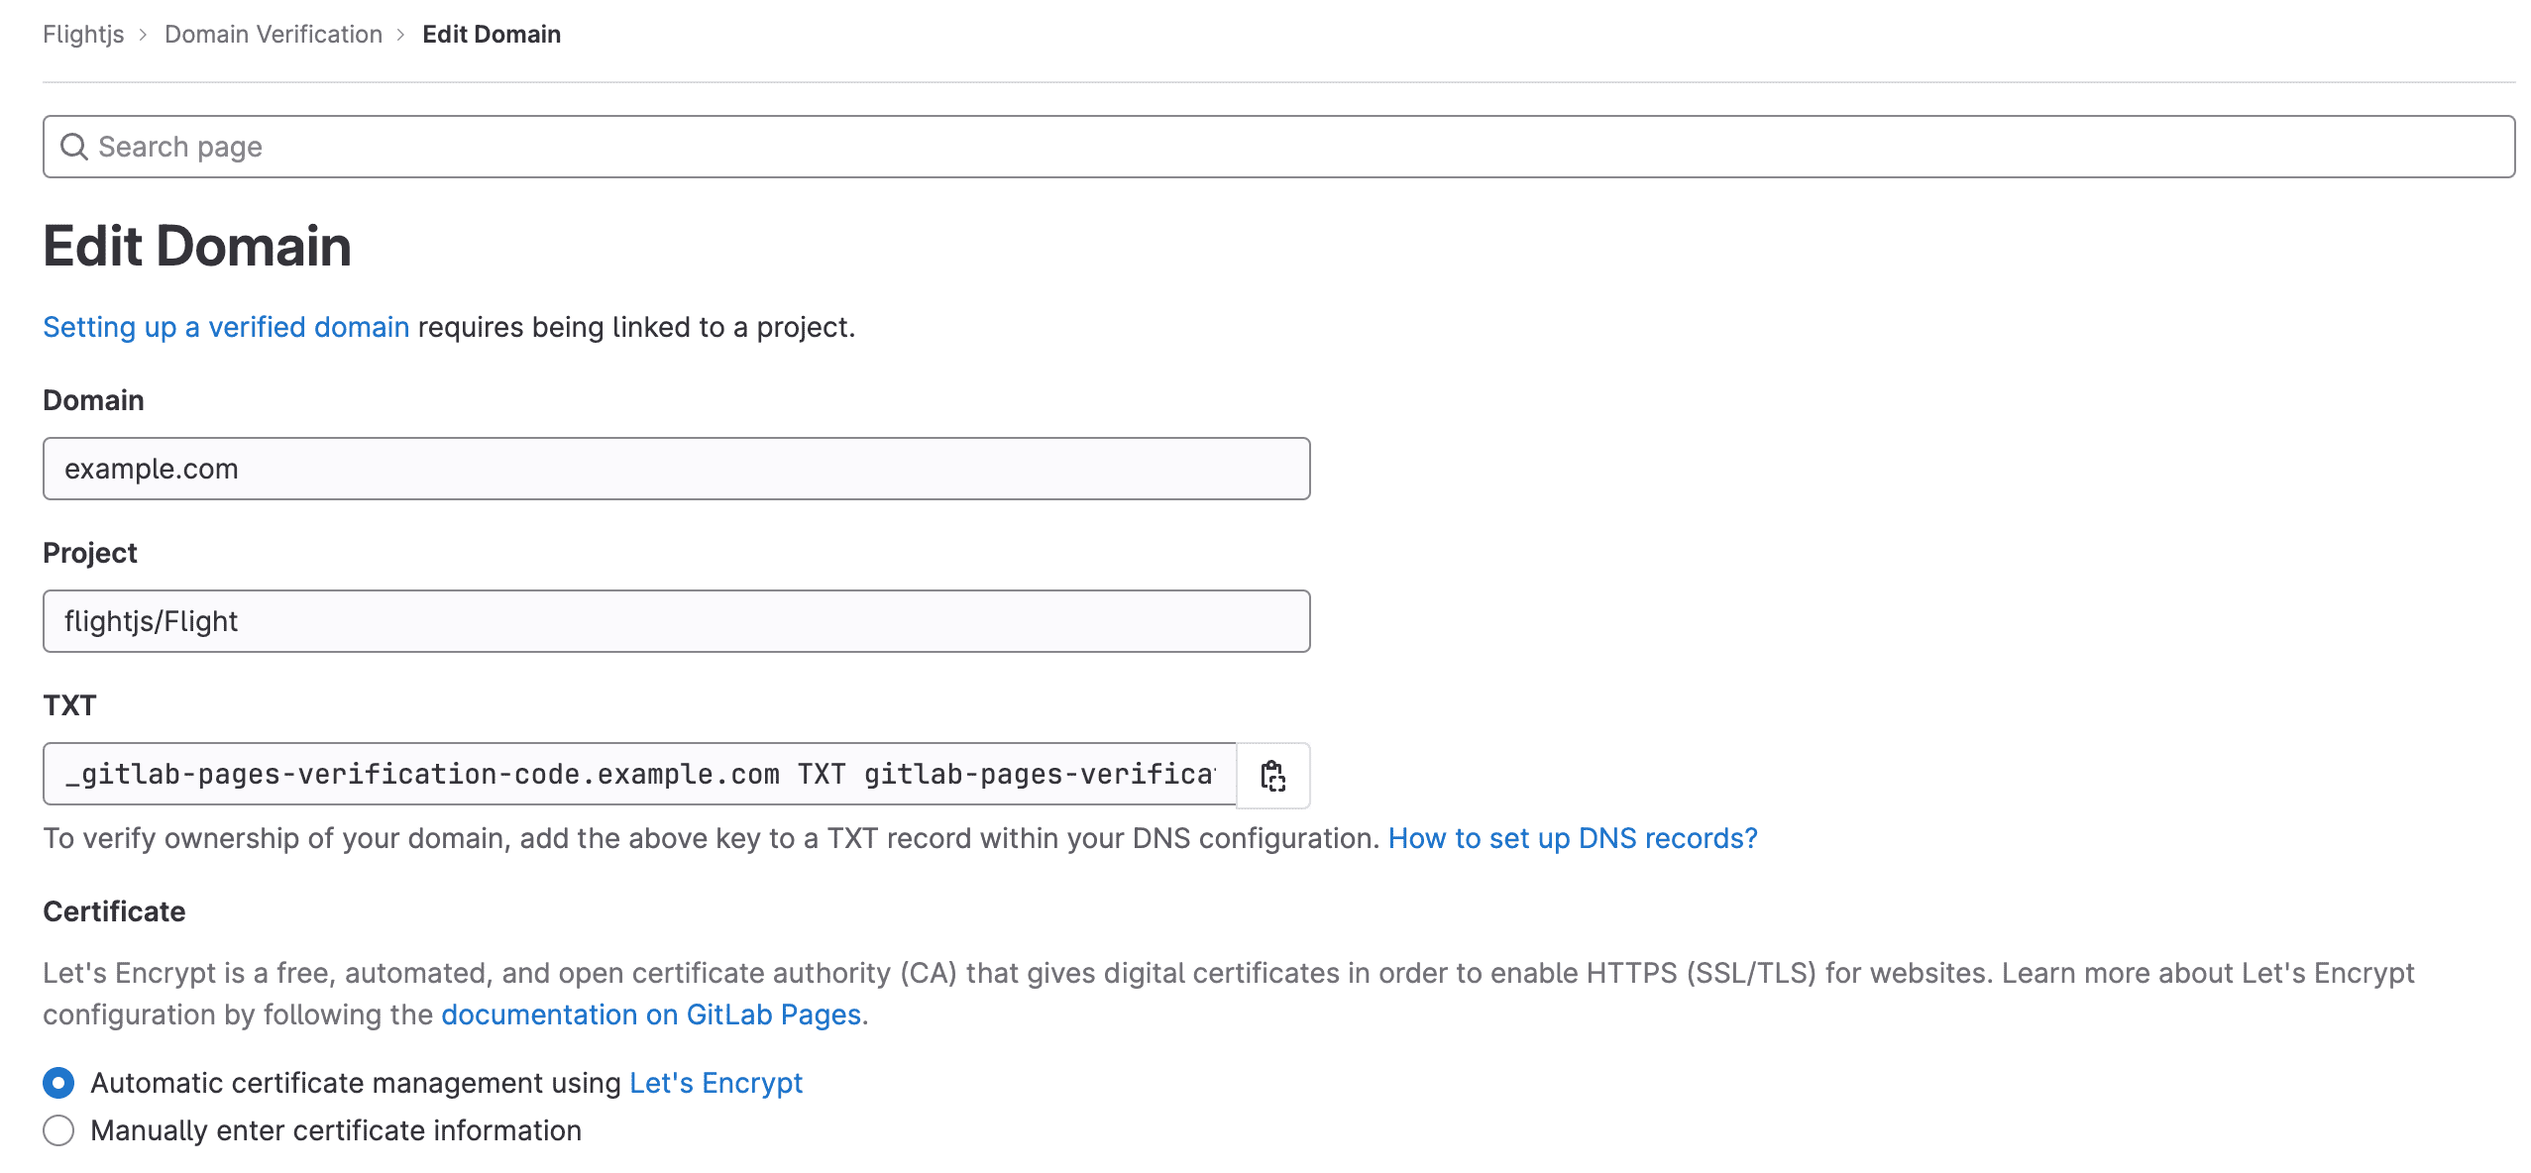Click the chevron after Flightjs breadcrumb

(145, 34)
